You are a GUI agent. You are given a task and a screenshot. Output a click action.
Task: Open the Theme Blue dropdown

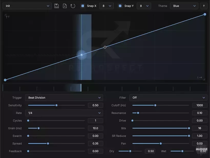tap(184, 6)
